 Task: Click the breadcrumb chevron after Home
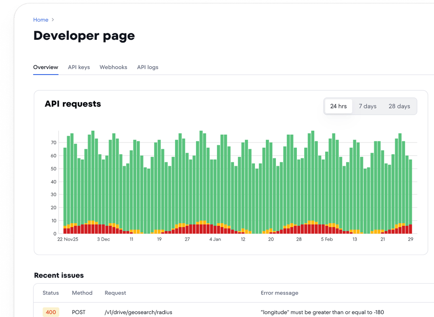coord(53,20)
